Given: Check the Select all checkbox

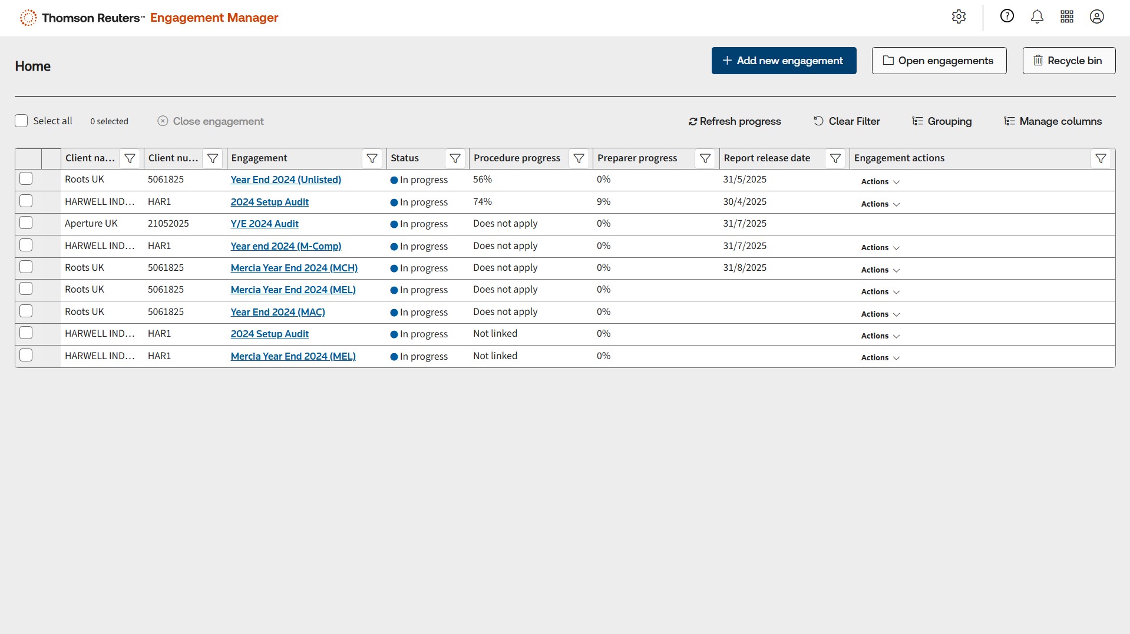Looking at the screenshot, I should [x=21, y=121].
